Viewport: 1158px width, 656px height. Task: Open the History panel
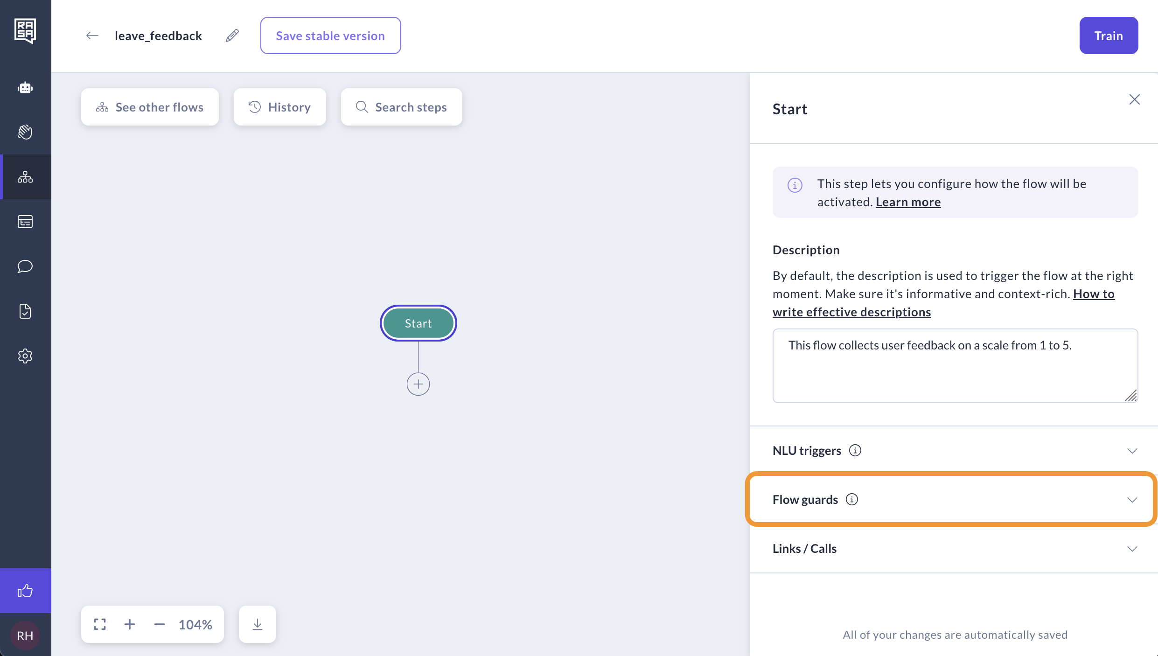coord(279,107)
